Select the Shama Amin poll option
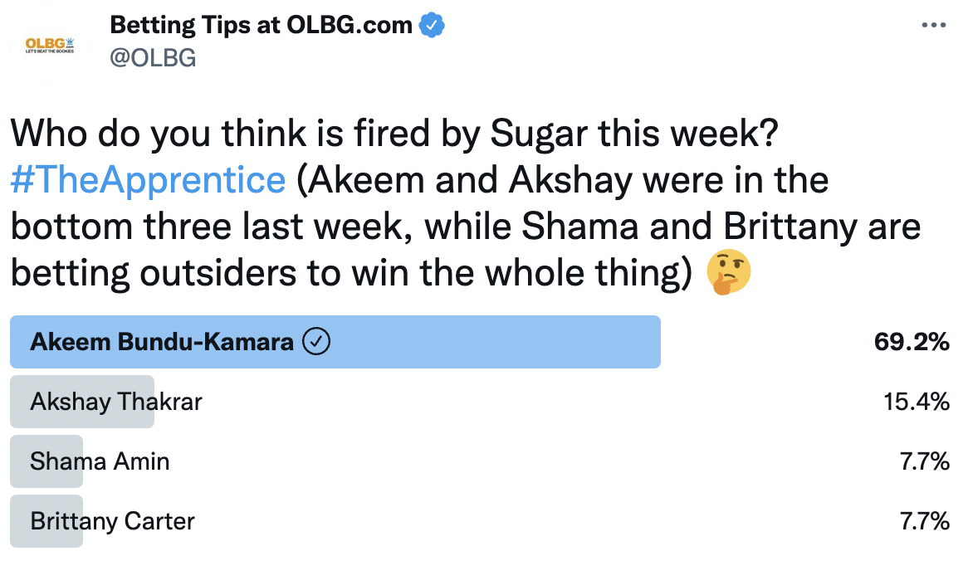Screen dimensions: 973x561 [480, 461]
